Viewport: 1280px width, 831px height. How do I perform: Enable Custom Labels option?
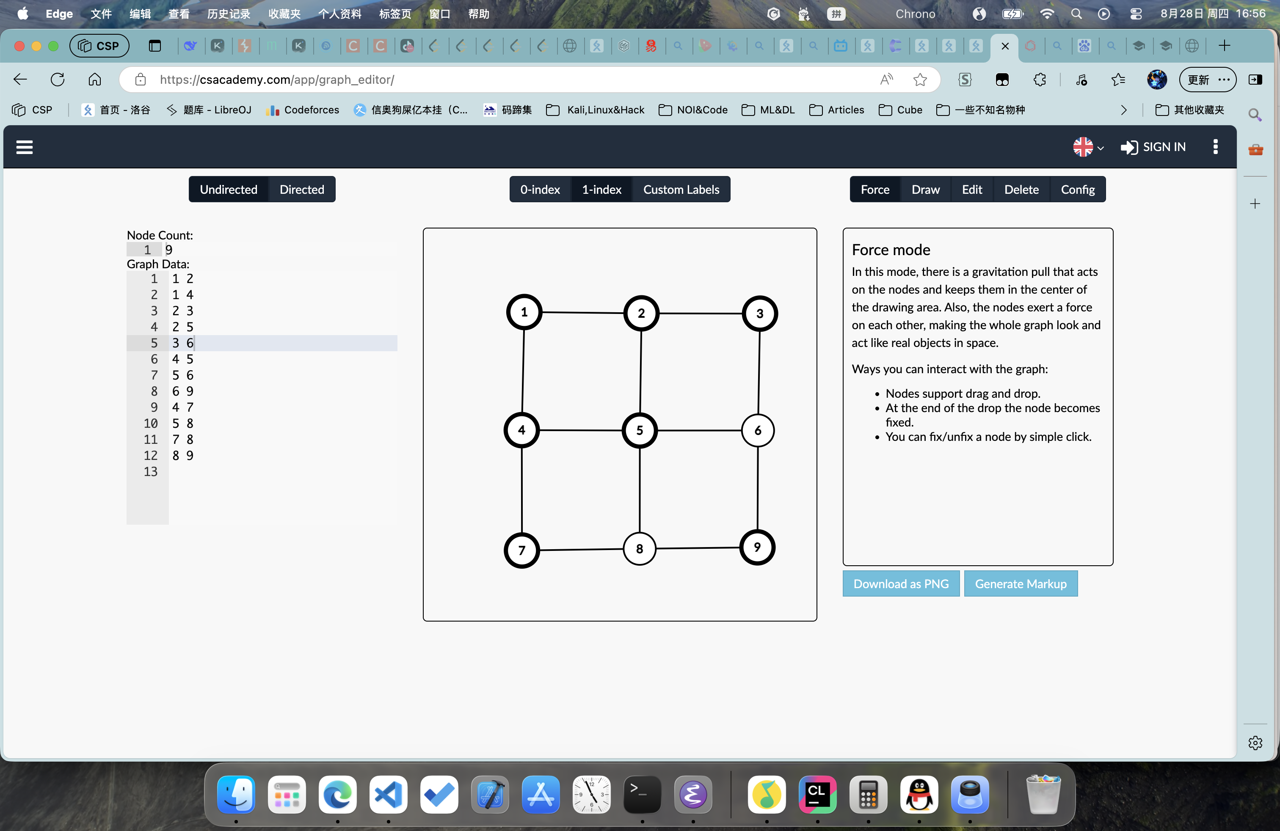click(x=681, y=189)
